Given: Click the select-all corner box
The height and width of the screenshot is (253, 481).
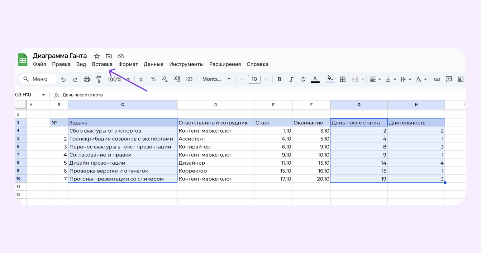Looking at the screenshot, I should pyautogui.click(x=21, y=105).
